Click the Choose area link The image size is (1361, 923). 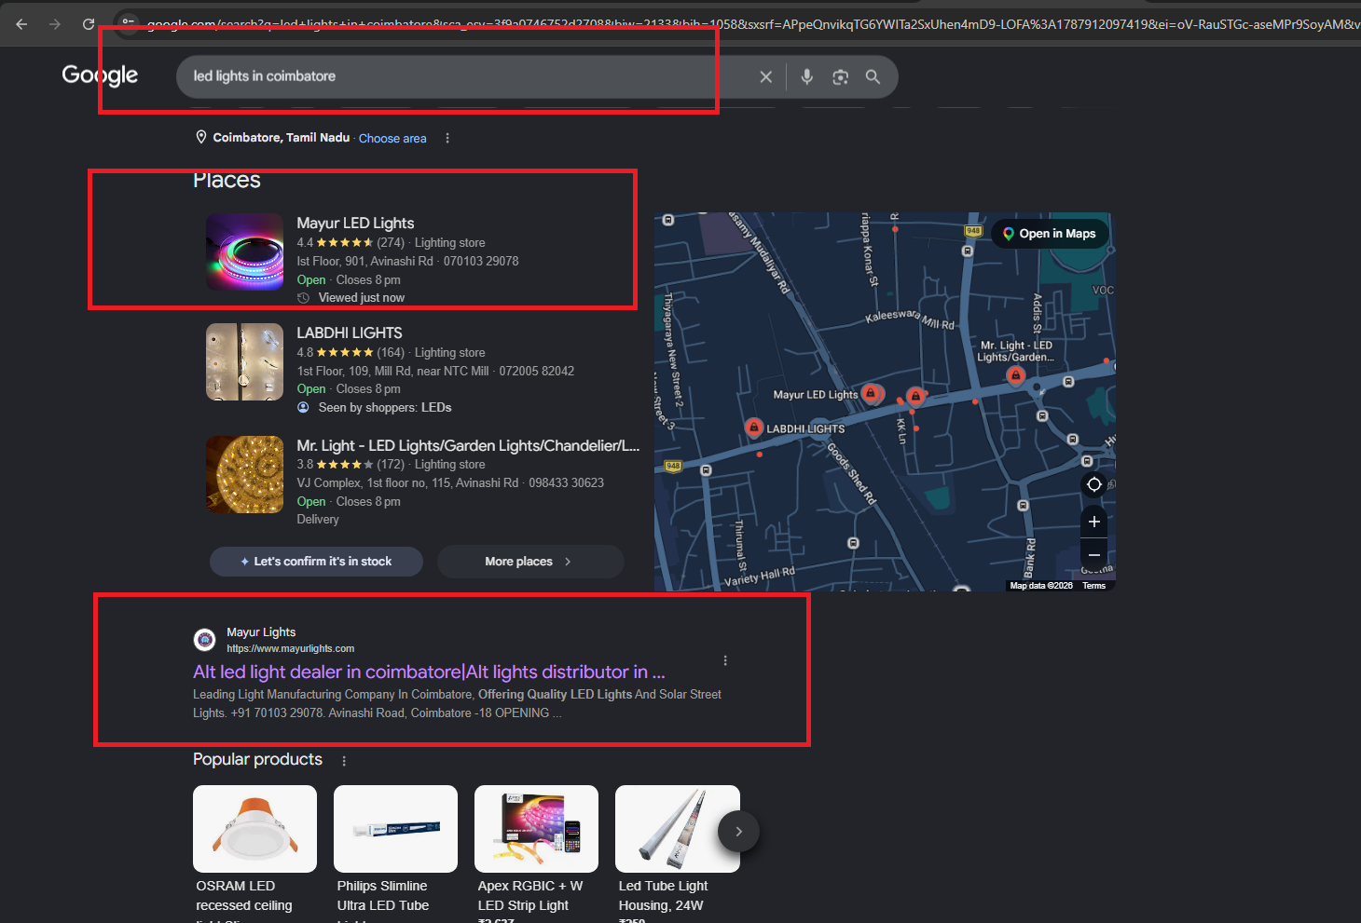point(392,138)
